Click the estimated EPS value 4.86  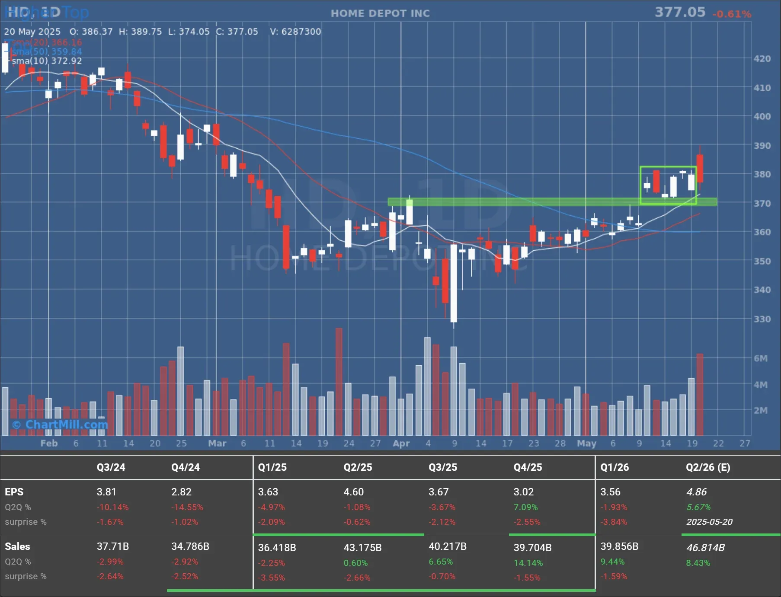tap(696, 492)
